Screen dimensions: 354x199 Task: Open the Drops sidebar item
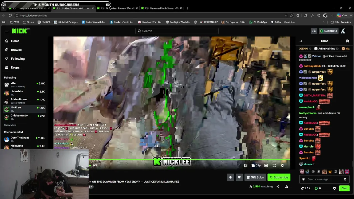coord(15,67)
